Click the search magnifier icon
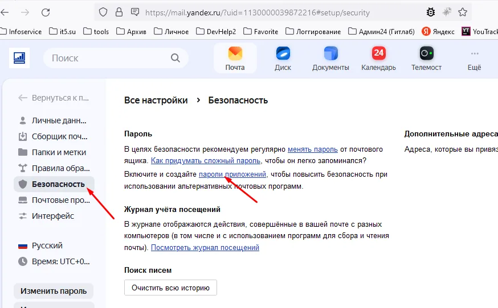The height and width of the screenshot is (308, 498). 175,58
